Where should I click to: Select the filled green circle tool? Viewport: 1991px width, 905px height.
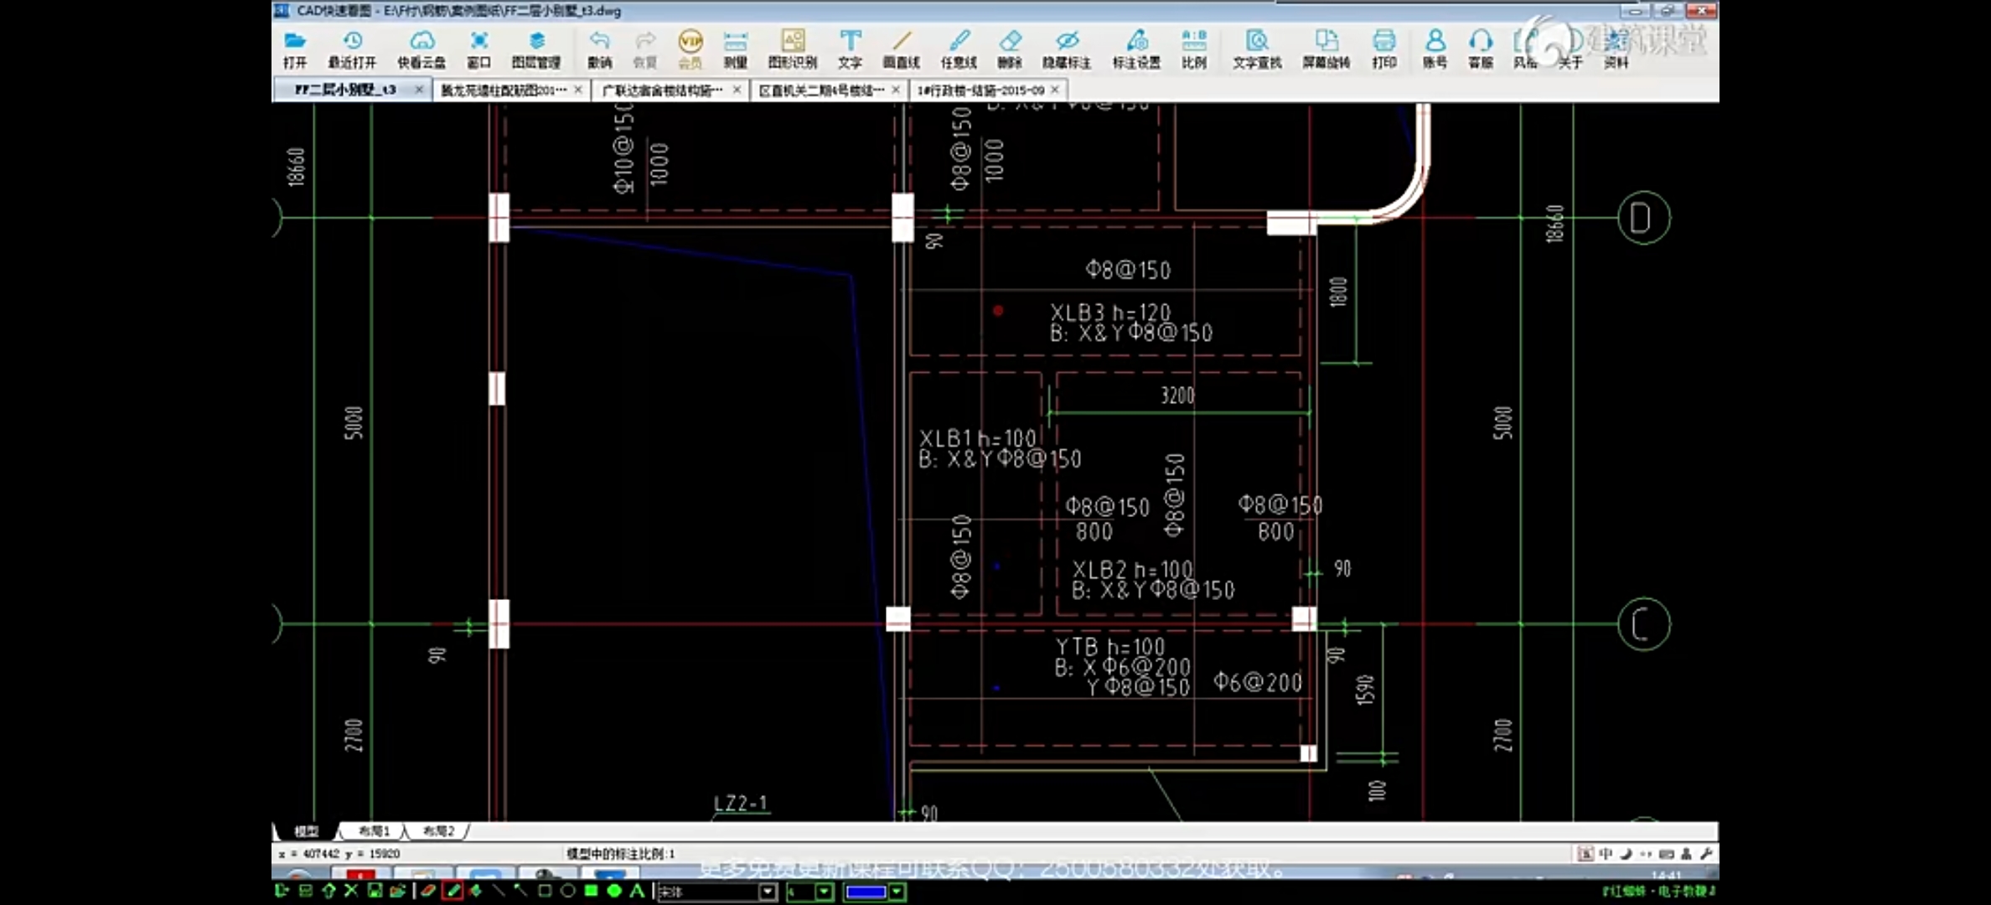click(614, 891)
